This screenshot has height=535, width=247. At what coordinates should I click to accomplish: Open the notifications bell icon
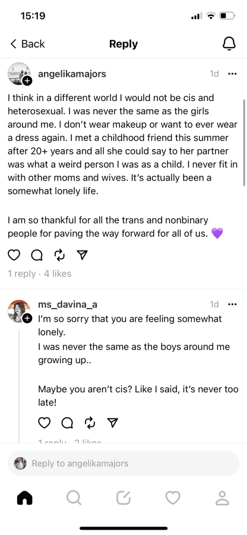pyautogui.click(x=229, y=43)
